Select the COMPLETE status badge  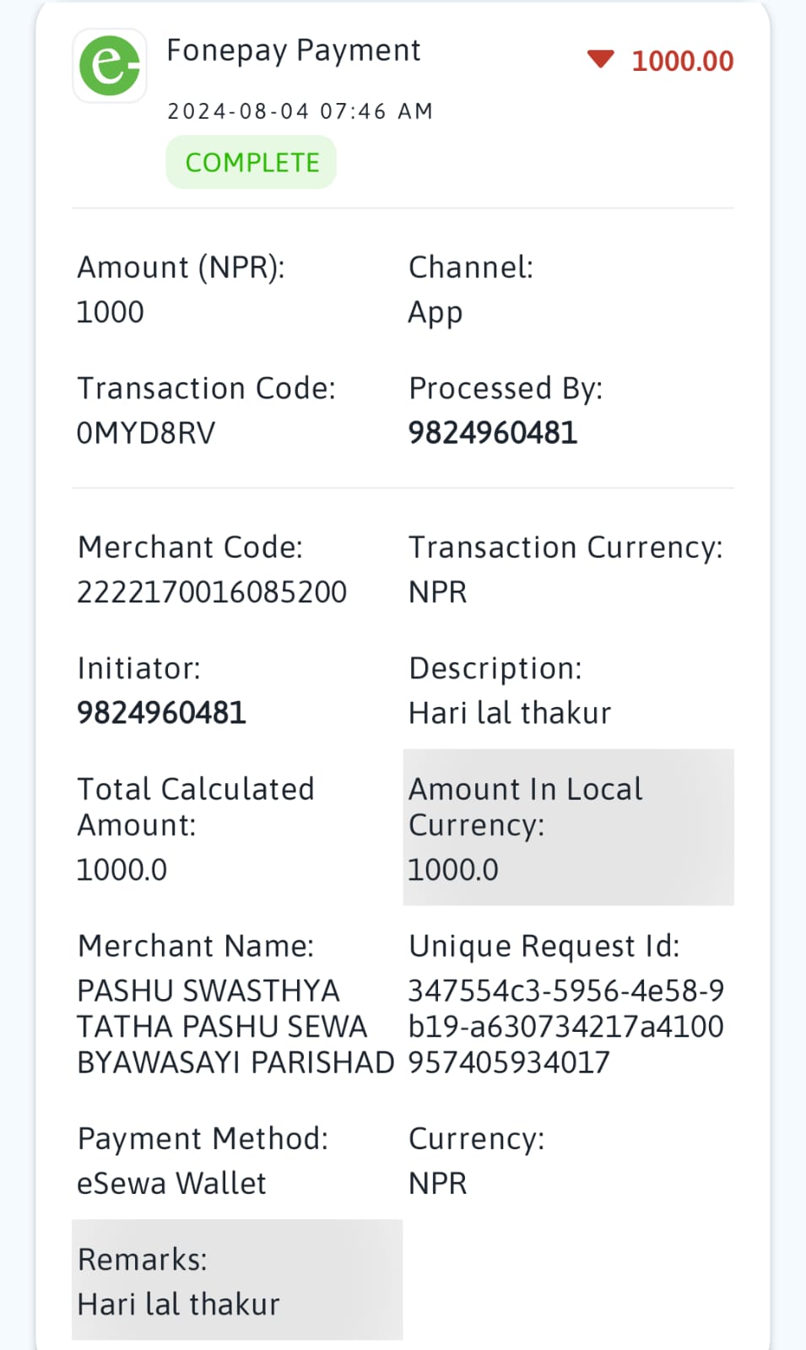tap(252, 162)
